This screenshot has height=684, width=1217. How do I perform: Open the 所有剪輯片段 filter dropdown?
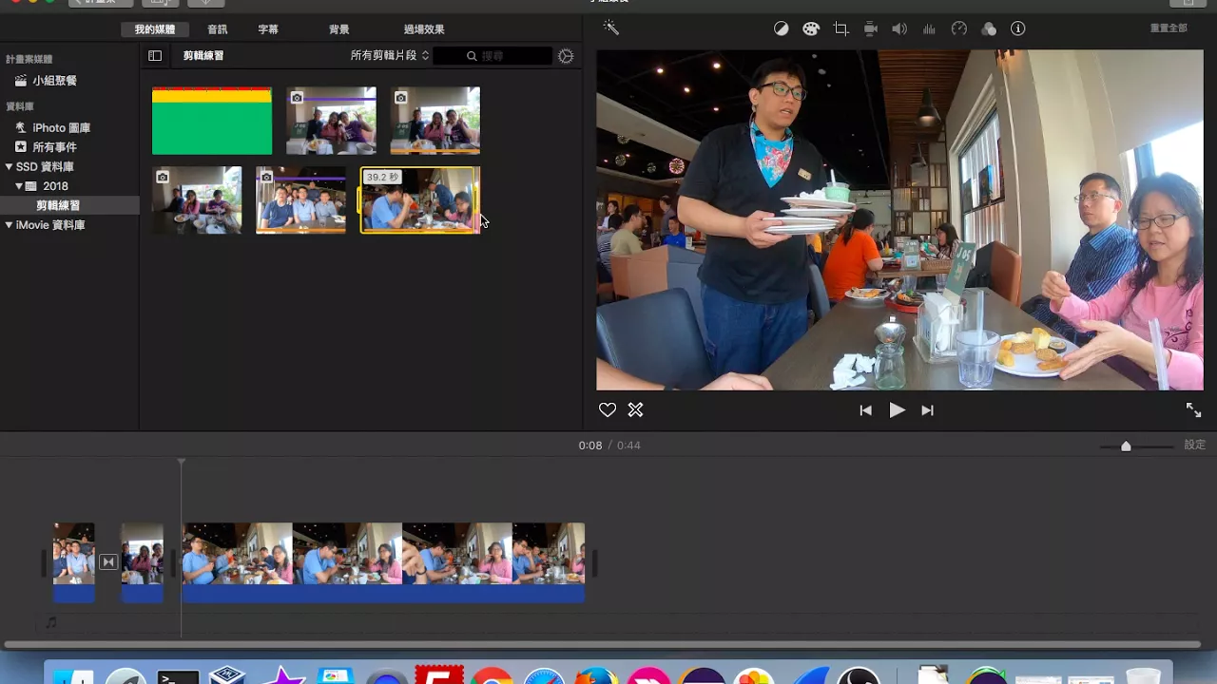coord(390,56)
